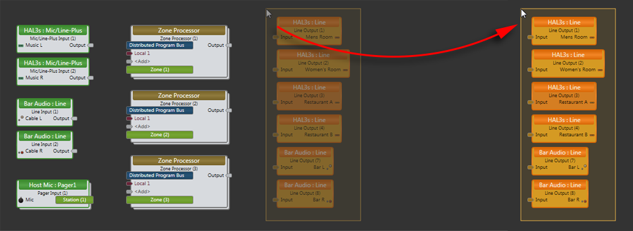Click the Output node of Zone Processor (2)
The image size is (633, 231).
pos(229,110)
